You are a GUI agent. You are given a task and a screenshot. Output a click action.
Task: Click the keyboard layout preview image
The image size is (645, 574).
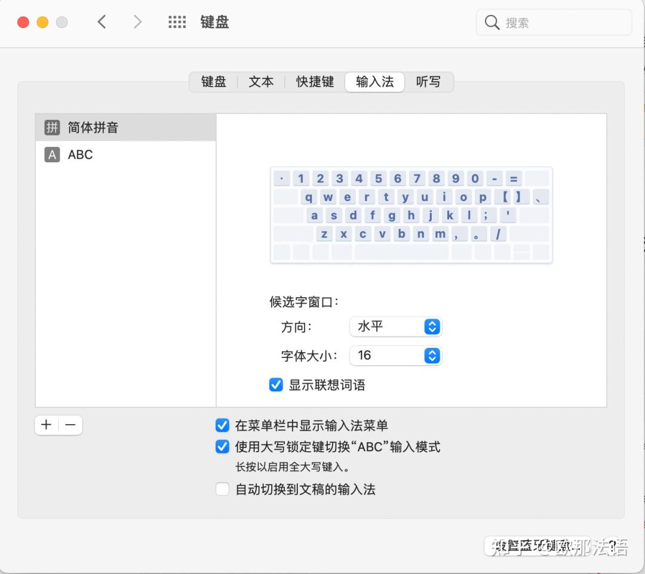pos(411,215)
